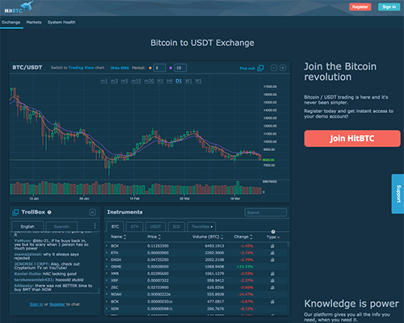
Task: Select the H4 chart timeframe
Action: click(x=169, y=81)
